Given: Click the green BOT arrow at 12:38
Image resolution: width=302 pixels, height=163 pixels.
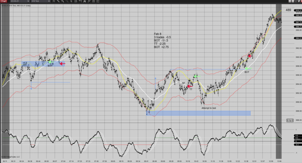Looking at the screenshot, I should tap(248, 69).
